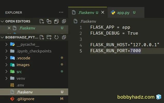The height and width of the screenshot is (103, 164).
Task: Click line 1 FLASK_APP = app
Action: pos(110,27)
